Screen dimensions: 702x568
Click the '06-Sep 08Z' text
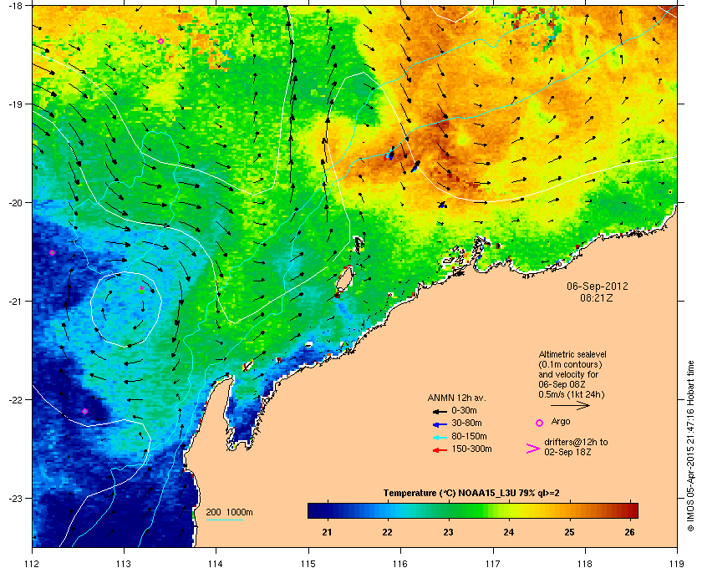tap(562, 384)
